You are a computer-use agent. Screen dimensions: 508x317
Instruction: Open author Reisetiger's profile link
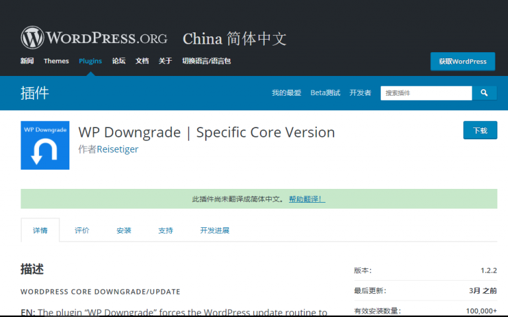coord(118,149)
